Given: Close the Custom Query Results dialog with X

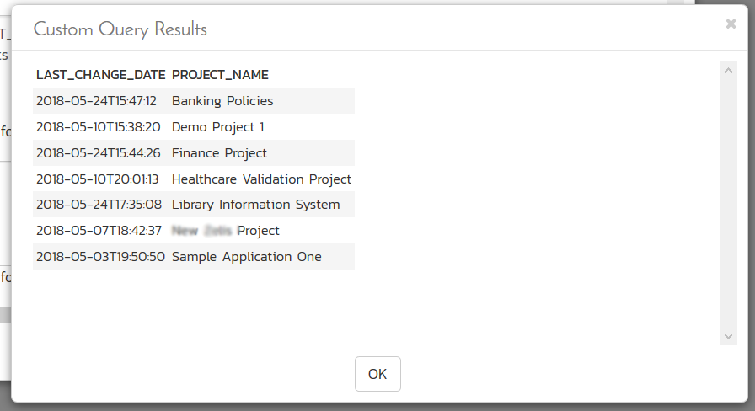Looking at the screenshot, I should (731, 24).
